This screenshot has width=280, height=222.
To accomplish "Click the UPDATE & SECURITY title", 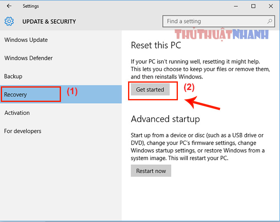I will [x=49, y=21].
